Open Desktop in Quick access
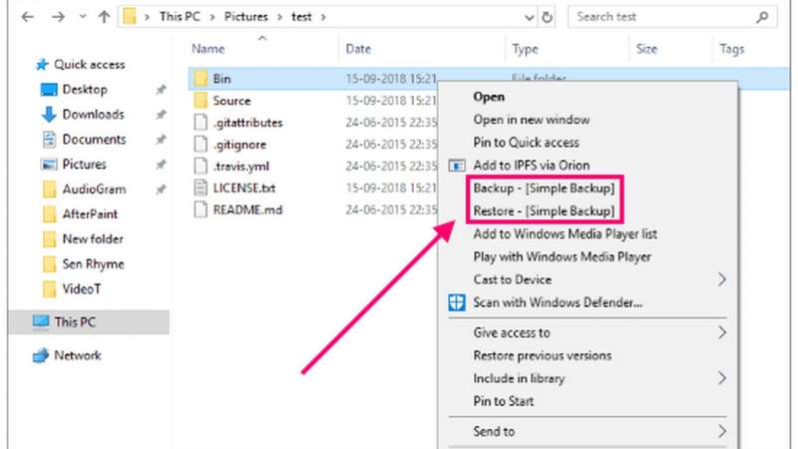 [85, 90]
